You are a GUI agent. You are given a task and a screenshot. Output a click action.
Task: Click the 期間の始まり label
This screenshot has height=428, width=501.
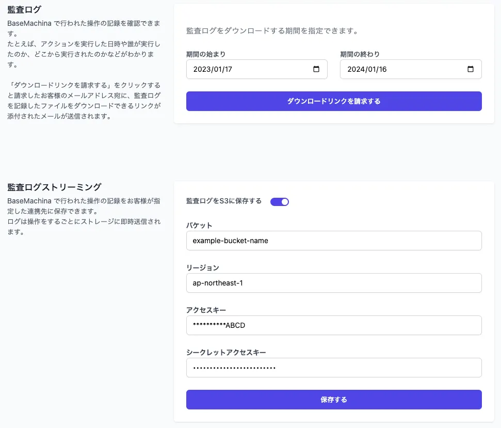[x=206, y=54]
